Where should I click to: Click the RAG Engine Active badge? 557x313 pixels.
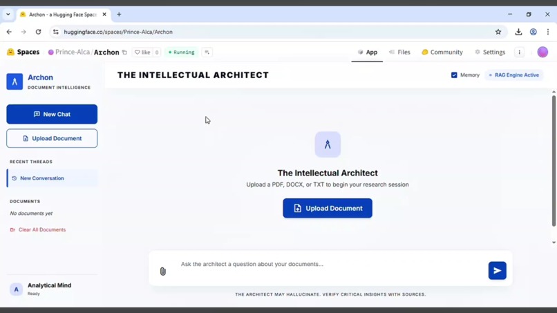(514, 75)
